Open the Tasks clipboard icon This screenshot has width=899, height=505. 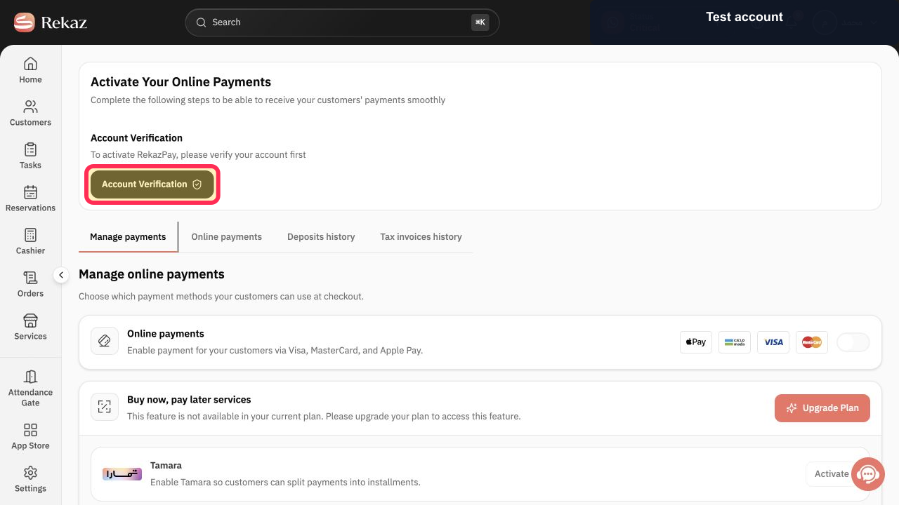click(30, 149)
